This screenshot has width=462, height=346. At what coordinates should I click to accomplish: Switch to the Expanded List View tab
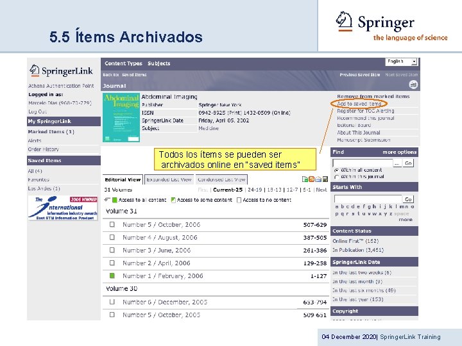tap(169, 179)
